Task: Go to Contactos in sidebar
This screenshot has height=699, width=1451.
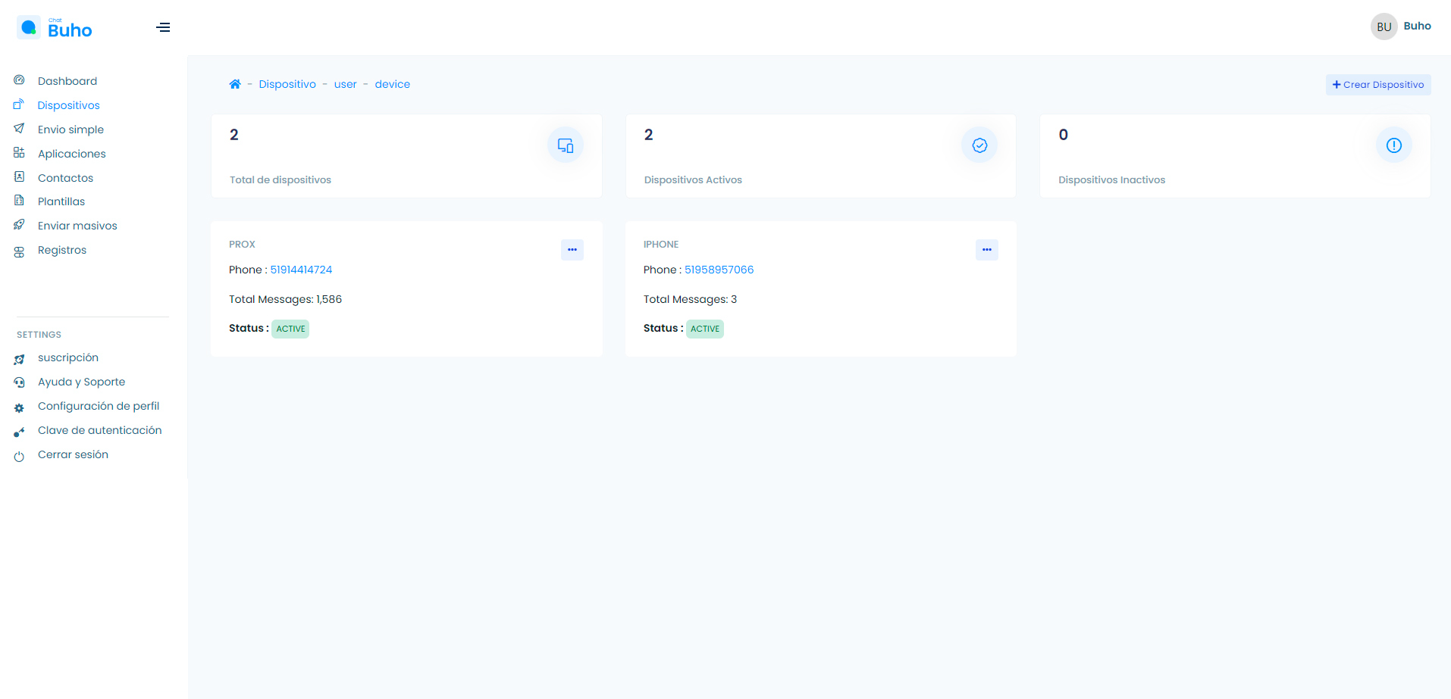Action: 65,178
